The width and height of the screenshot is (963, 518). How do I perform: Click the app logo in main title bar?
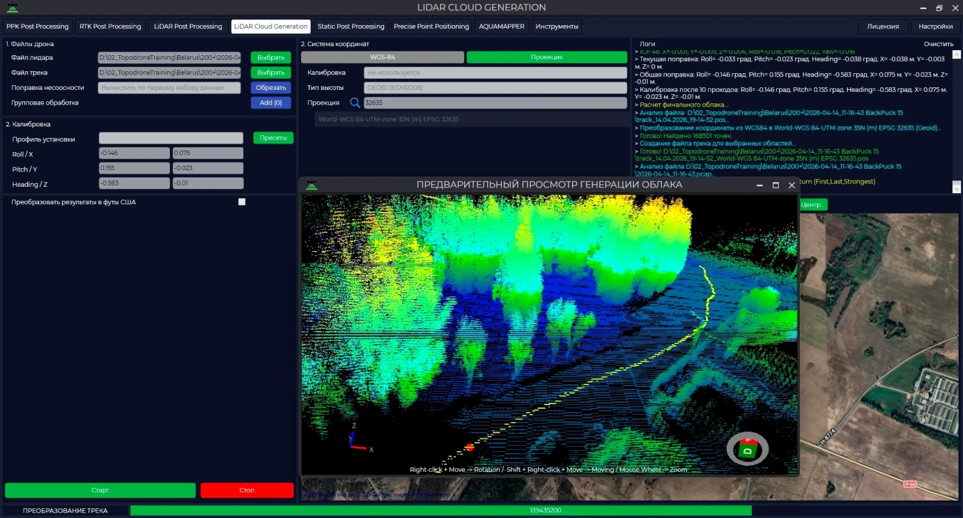pyautogui.click(x=12, y=8)
